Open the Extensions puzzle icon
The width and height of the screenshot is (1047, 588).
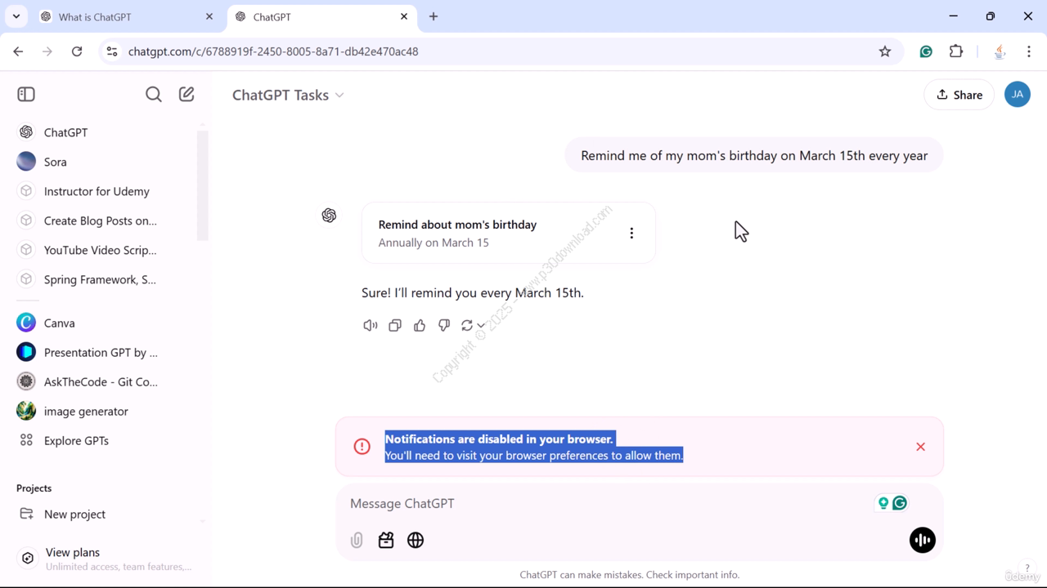point(956,51)
